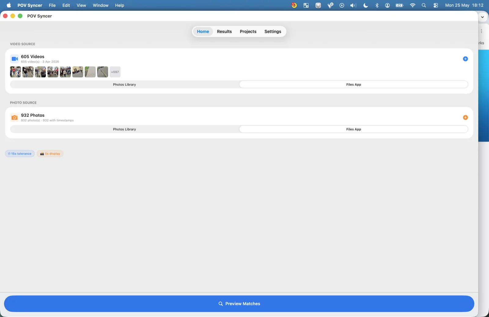This screenshot has height=317, width=489.
Task: Switch to the Results tab
Action: tap(224, 31)
